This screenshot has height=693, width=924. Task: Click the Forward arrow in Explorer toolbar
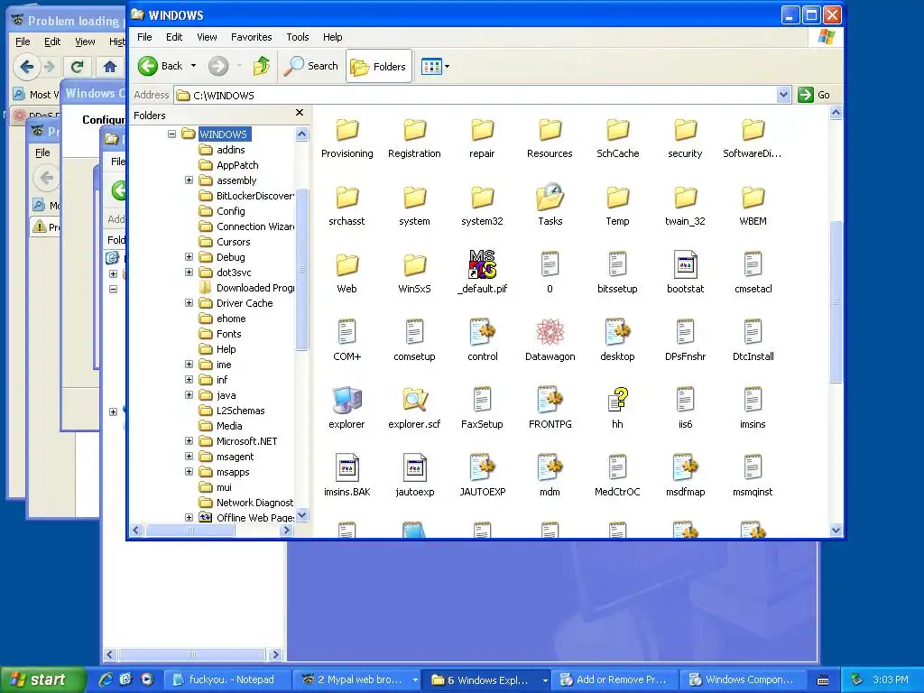tap(218, 66)
